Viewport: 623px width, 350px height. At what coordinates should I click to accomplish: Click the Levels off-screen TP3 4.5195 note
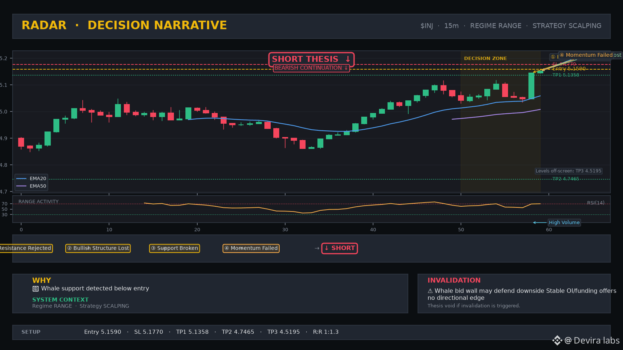(568, 171)
